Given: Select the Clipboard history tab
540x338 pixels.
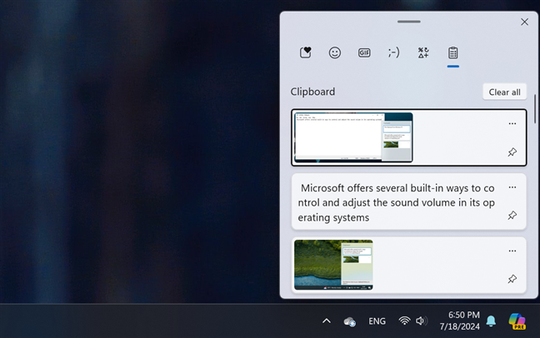Looking at the screenshot, I should click(x=452, y=53).
